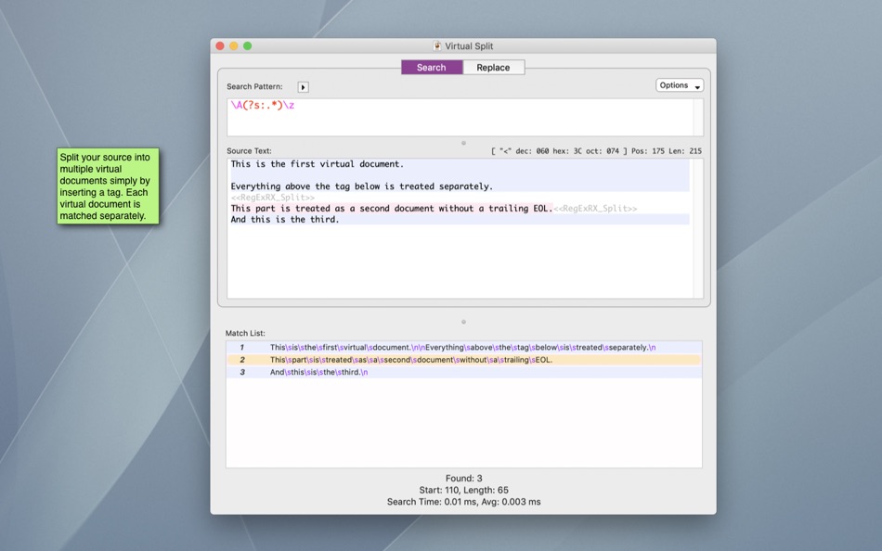Screen dimensions: 882x551
Task: Click 'Start: 110, Length: 65' status text
Action: 463,491
